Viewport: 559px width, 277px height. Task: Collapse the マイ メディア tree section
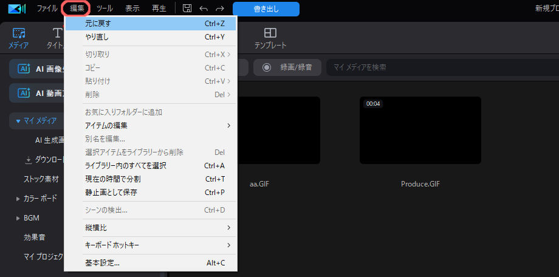(18, 121)
